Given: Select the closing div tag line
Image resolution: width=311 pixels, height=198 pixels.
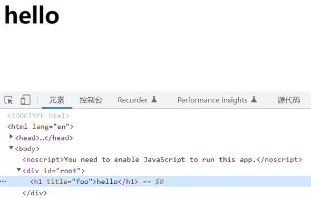Looking at the screenshot, I should (35, 193).
